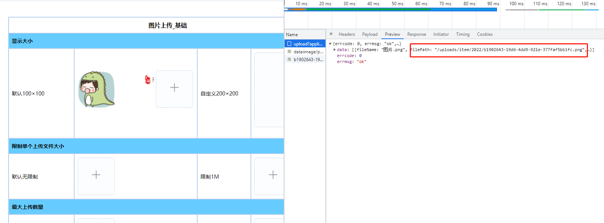
Task: Click the plus upload box for 限制1M
Action: [x=269, y=176]
